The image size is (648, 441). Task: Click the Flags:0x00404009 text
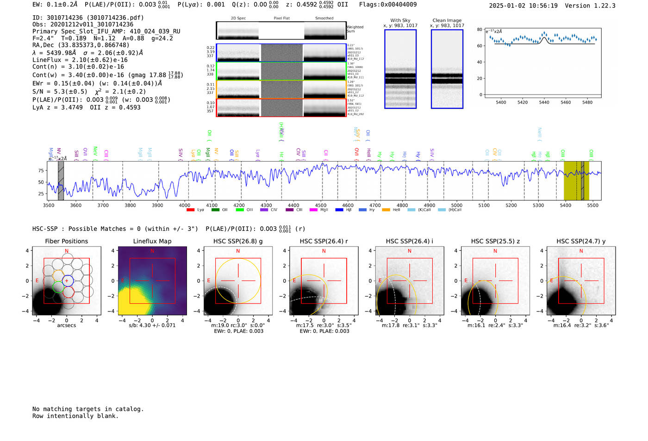[x=388, y=5]
